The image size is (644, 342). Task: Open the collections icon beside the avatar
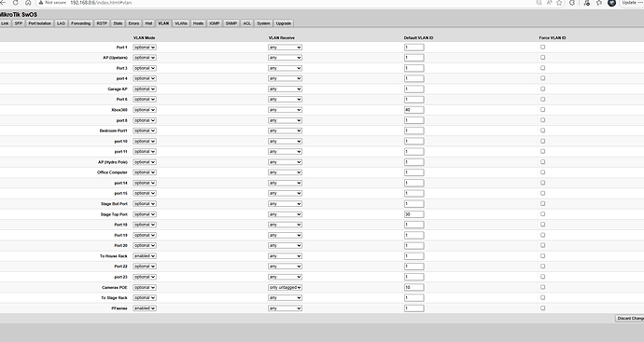pos(599,3)
